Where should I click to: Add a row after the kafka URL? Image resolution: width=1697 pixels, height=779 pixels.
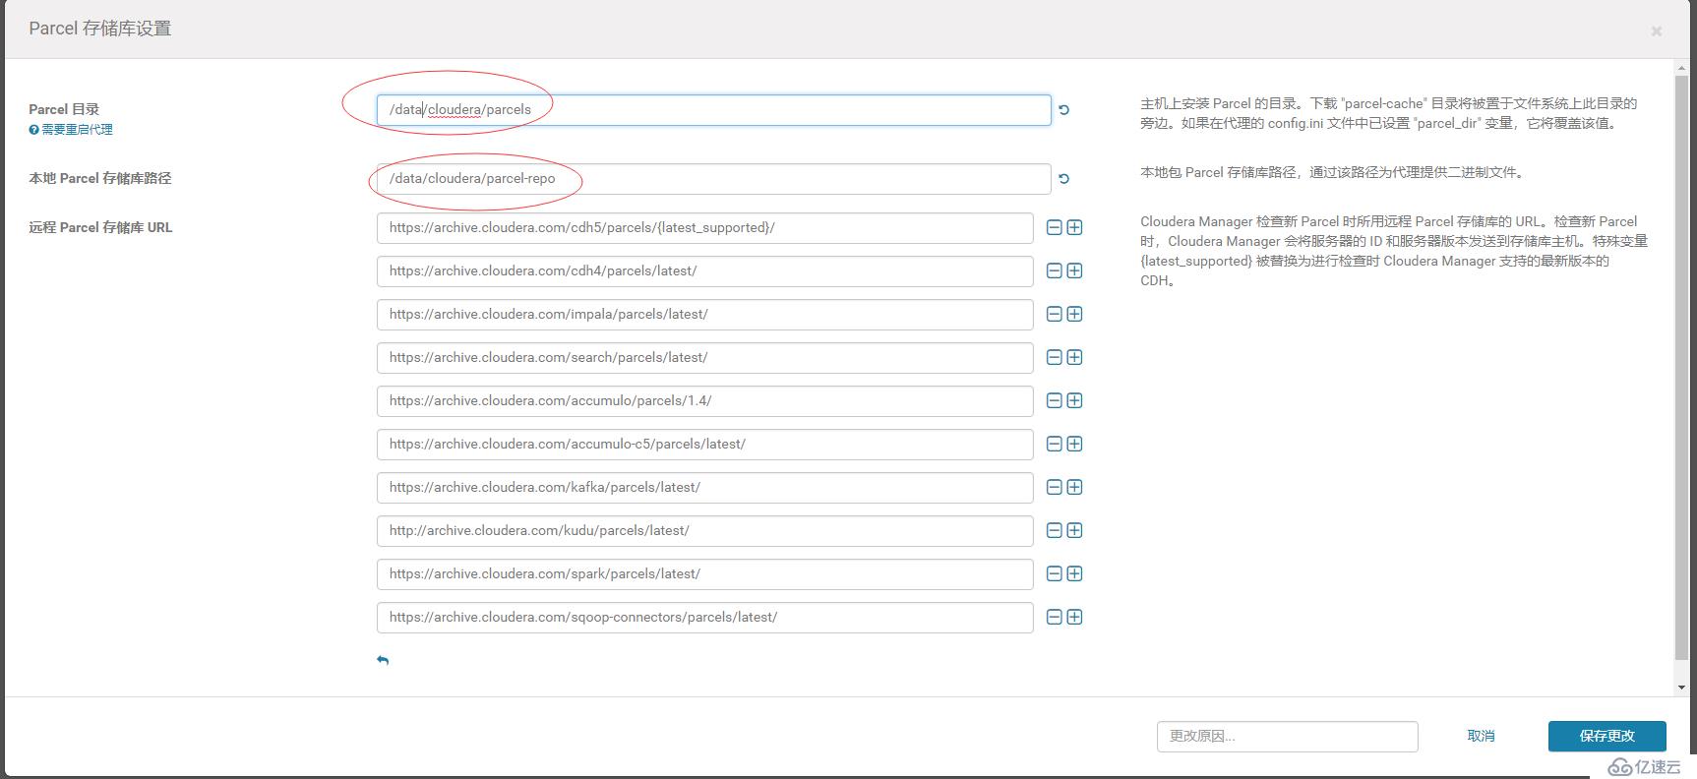[x=1075, y=487]
